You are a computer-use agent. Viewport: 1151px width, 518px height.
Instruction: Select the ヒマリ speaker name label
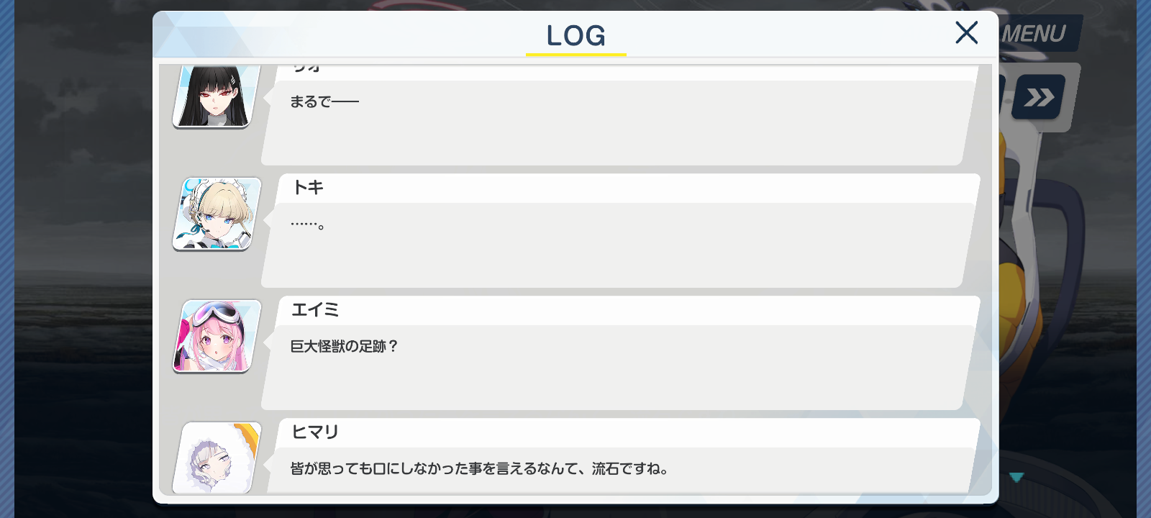point(315,432)
